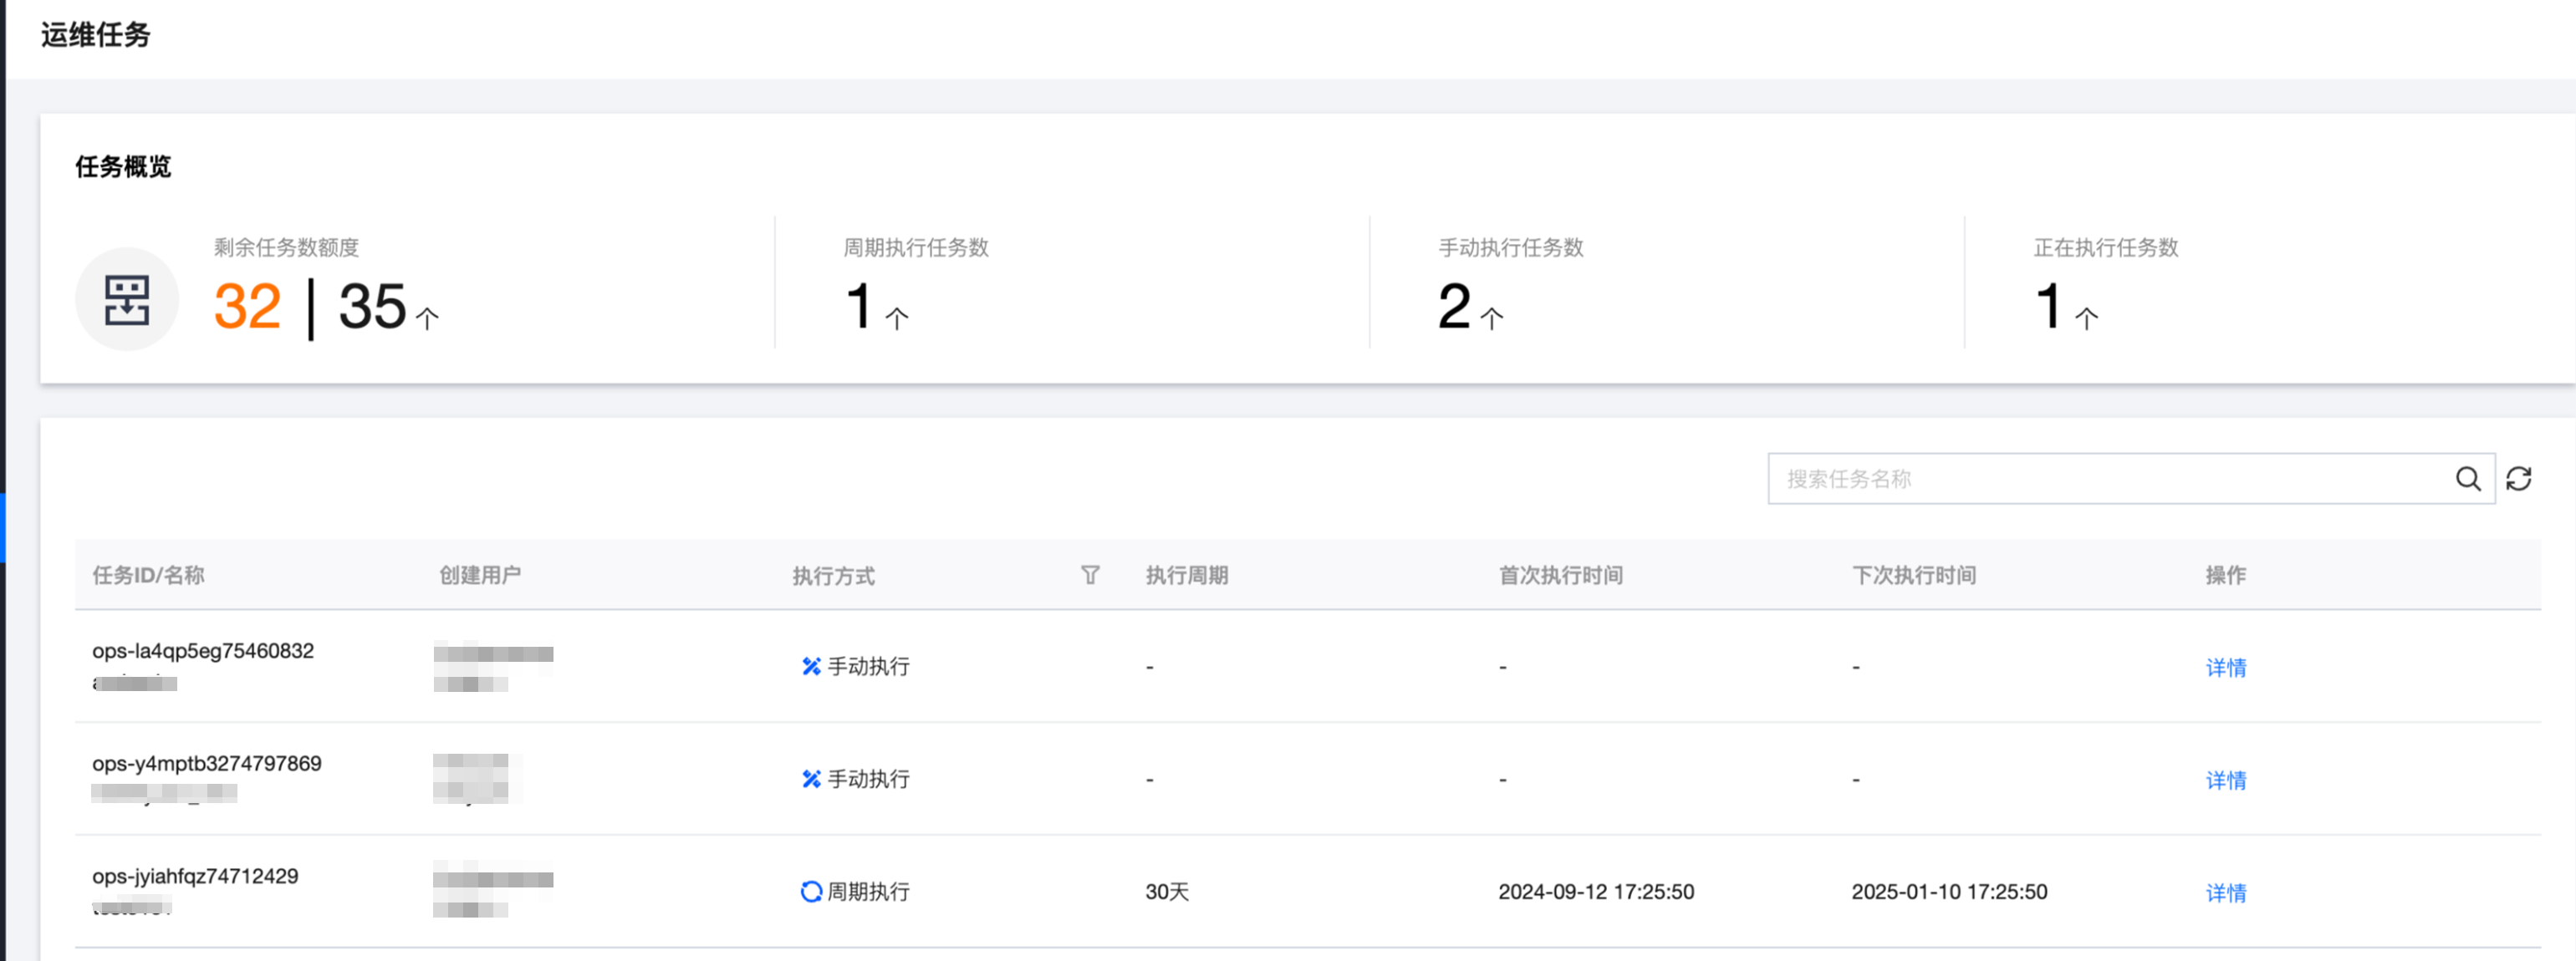This screenshot has height=961, width=2576.
Task: Open details for ops-jyiahfqz74712429
Action: tap(2225, 893)
